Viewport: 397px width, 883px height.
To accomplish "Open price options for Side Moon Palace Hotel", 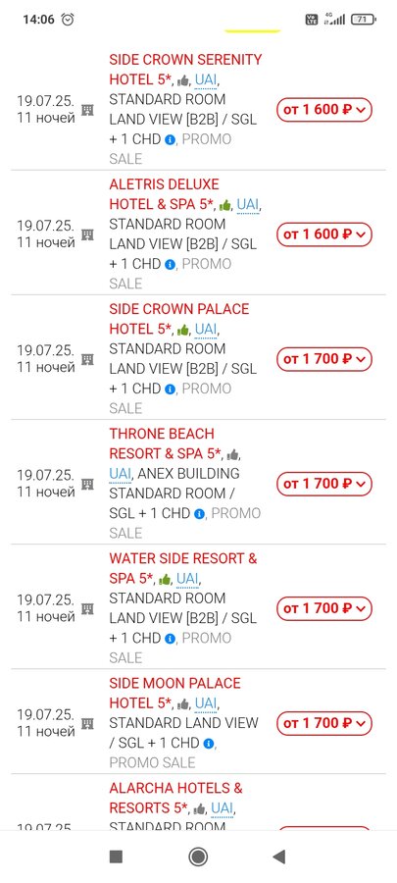I will point(323,724).
